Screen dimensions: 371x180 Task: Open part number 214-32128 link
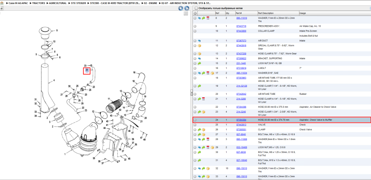coord(242,86)
